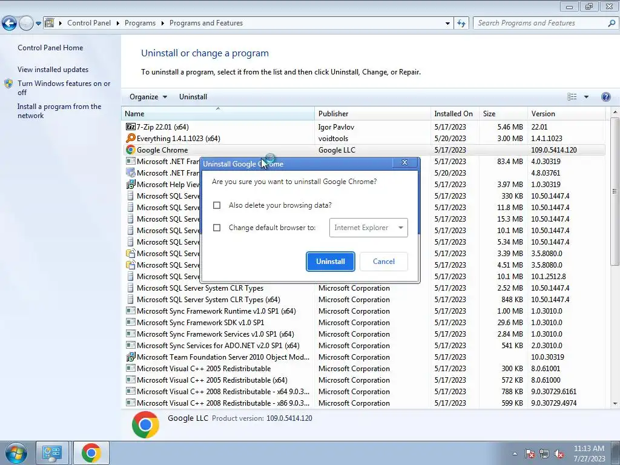This screenshot has height=465, width=620.
Task: Click Chrome version 109.0.5414.120 cell in list
Action: click(553, 150)
